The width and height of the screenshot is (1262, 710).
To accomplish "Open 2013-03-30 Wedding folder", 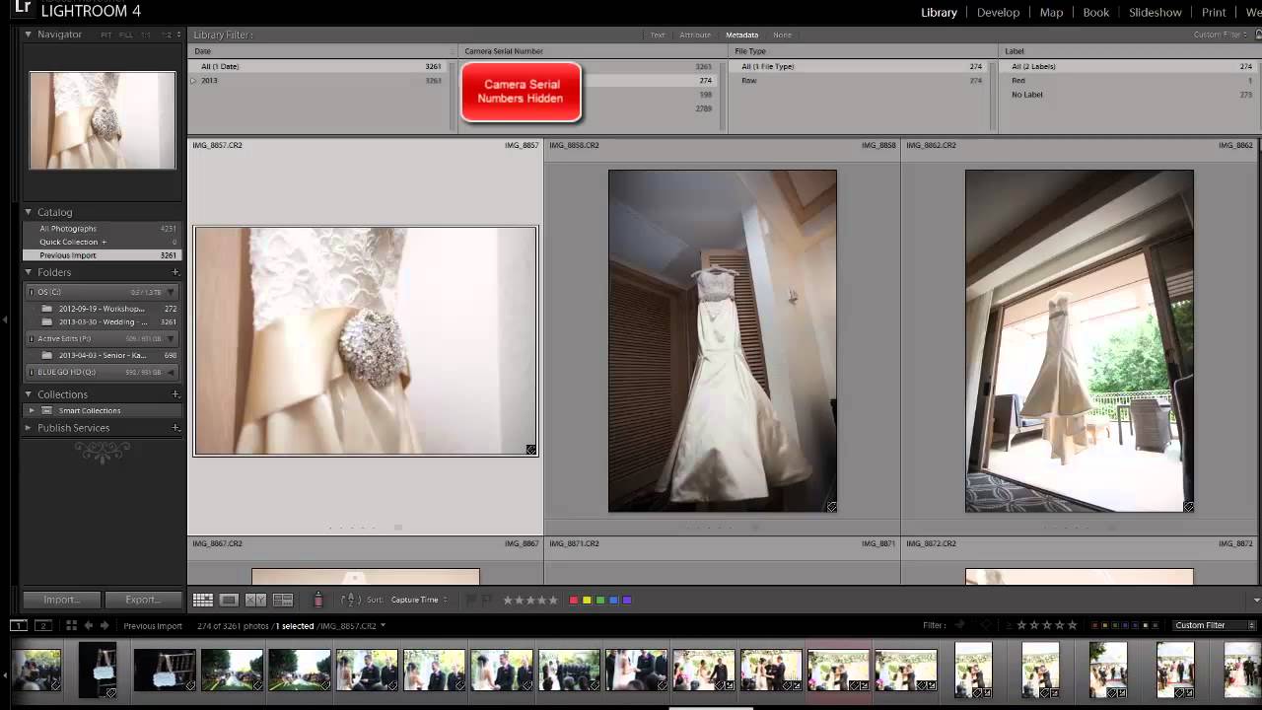I will click(102, 322).
